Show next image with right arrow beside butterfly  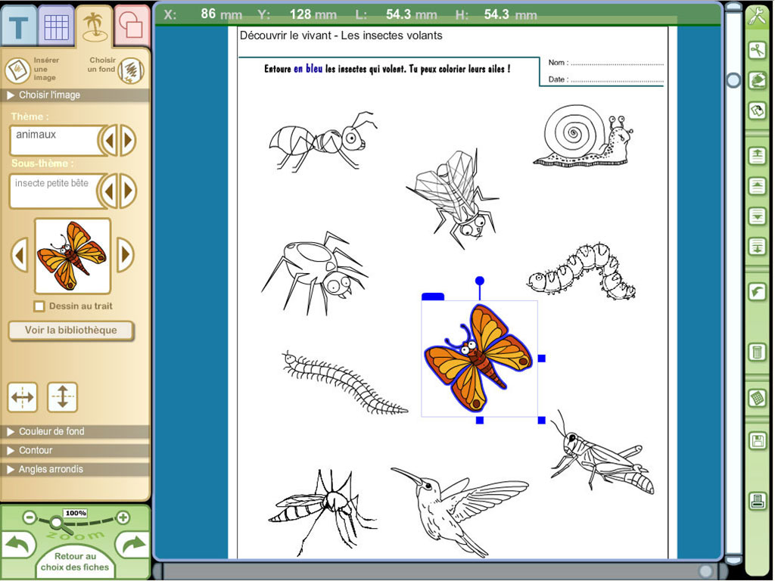tap(125, 255)
